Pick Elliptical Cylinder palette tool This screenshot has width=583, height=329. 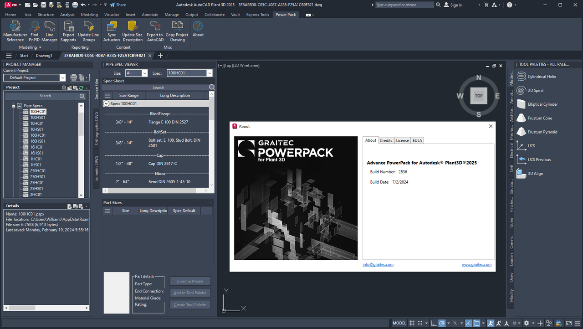pyautogui.click(x=537, y=104)
